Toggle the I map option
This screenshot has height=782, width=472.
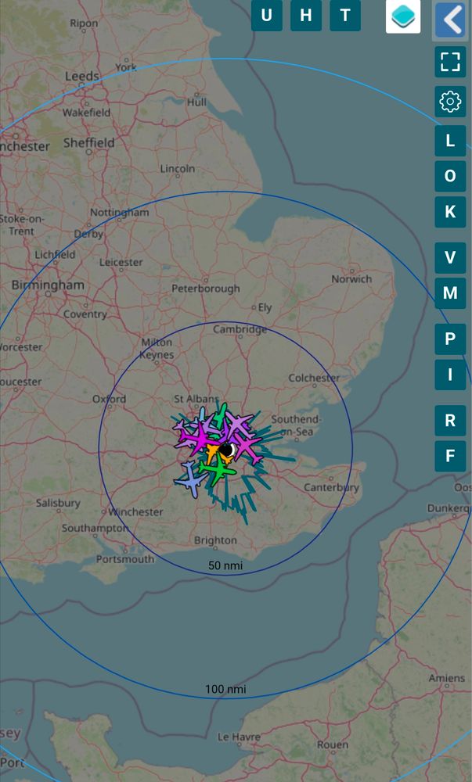450,374
